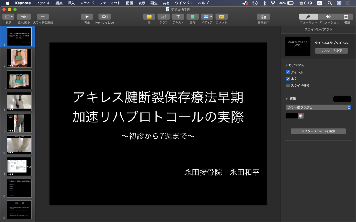Image resolution: width=356 pixels, height=222 pixels.
Task: Click the マスタースライドを編集 button
Action: 318,131
